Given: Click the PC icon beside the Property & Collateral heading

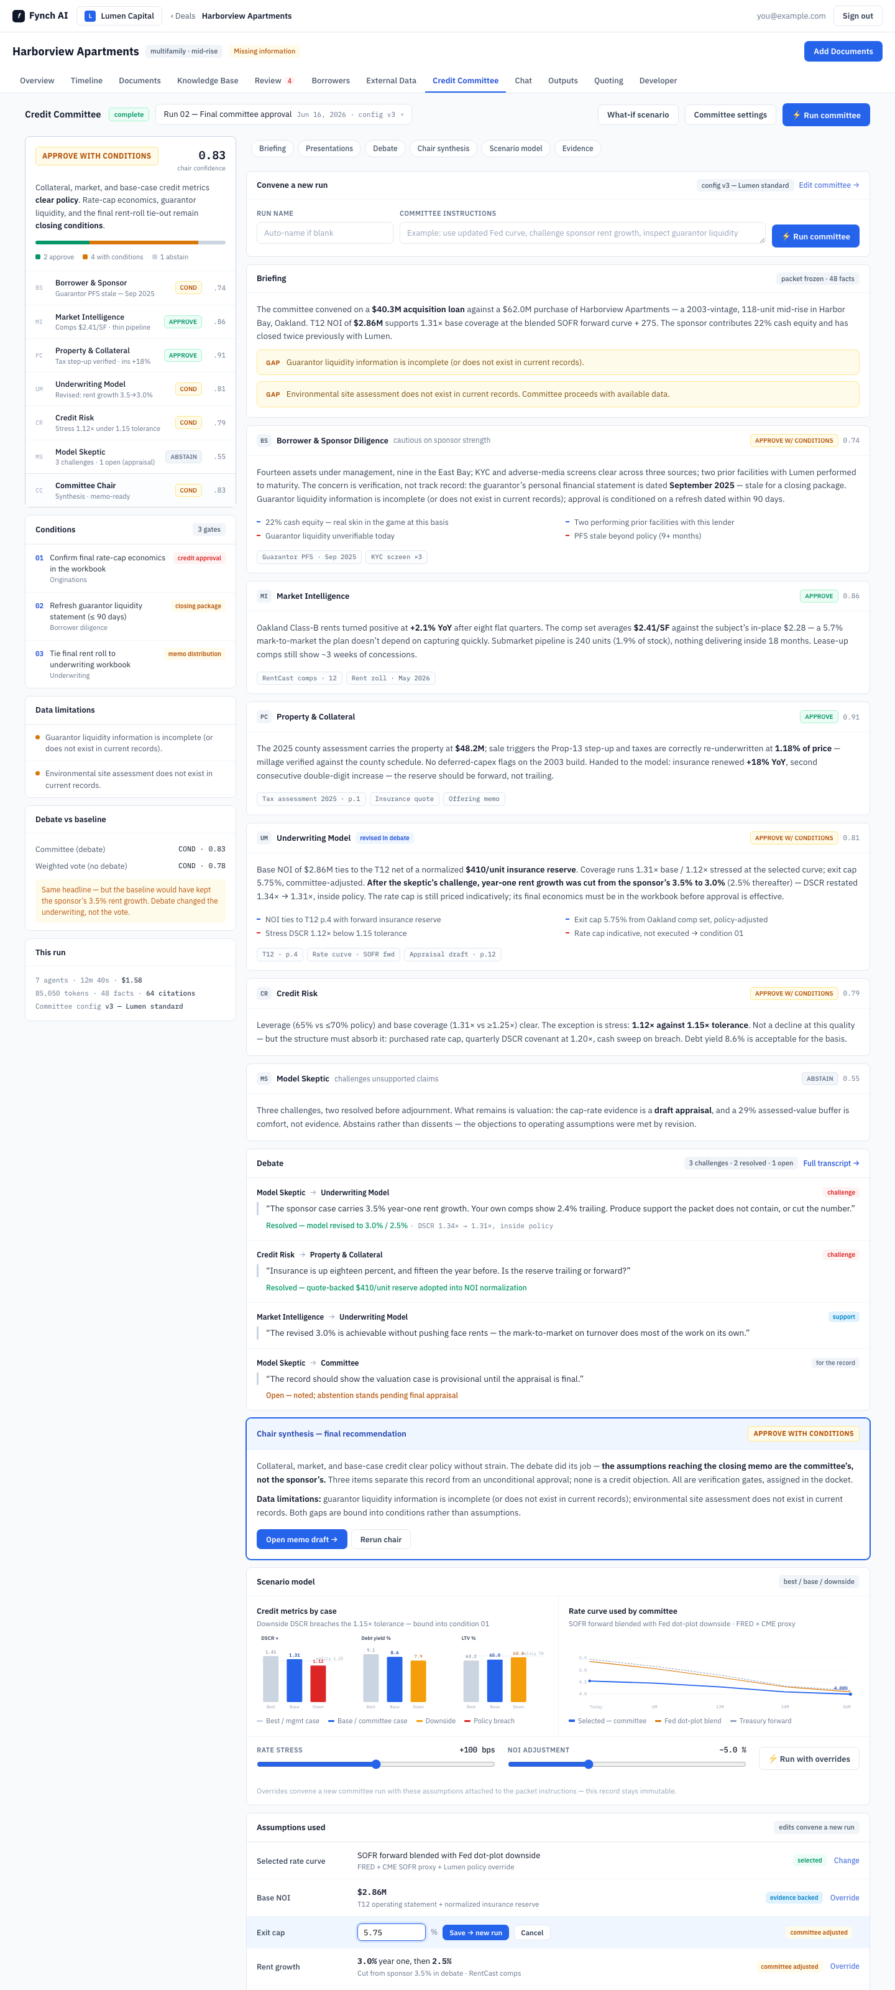Looking at the screenshot, I should pos(264,717).
